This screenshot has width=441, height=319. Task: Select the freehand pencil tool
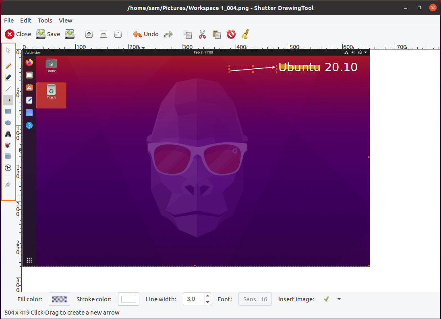point(8,66)
